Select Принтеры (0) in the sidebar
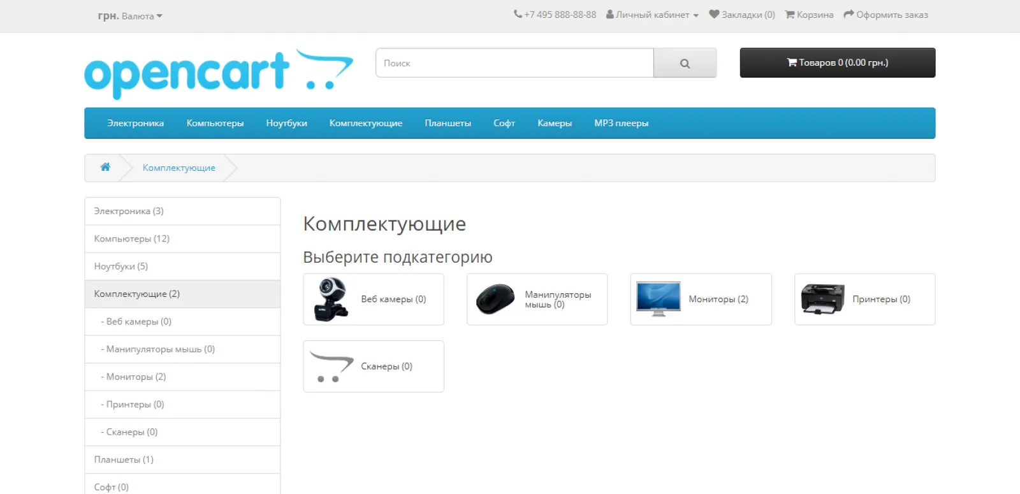Screen dimensions: 1020x494 [x=182, y=404]
